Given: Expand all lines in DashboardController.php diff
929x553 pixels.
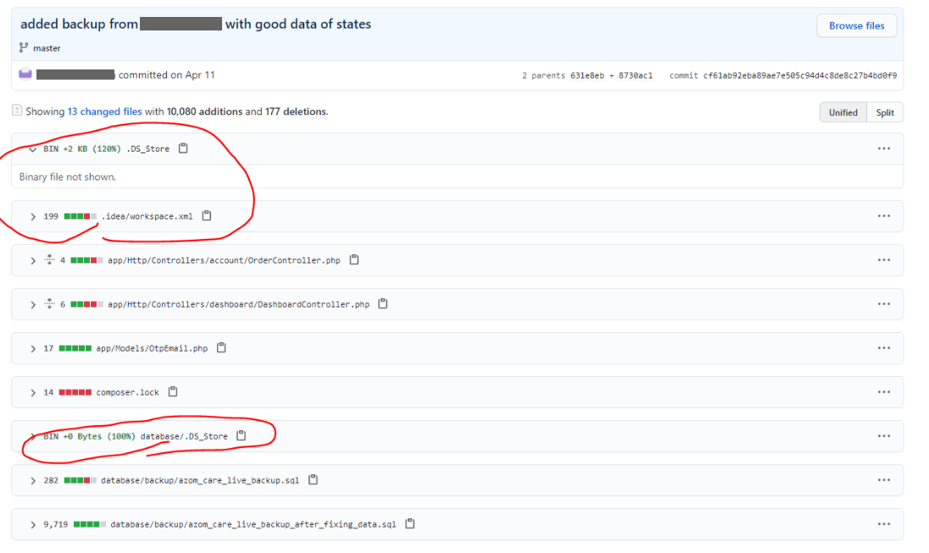Looking at the screenshot, I should 49,304.
